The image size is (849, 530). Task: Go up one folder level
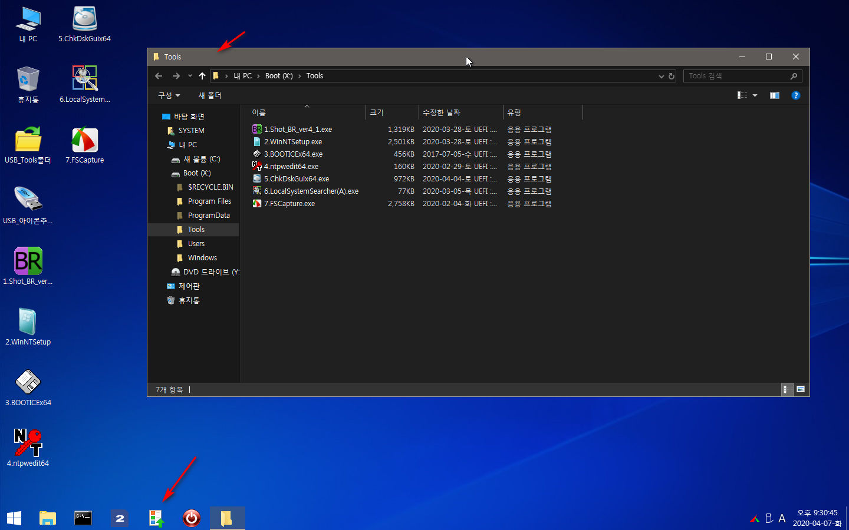tap(202, 76)
